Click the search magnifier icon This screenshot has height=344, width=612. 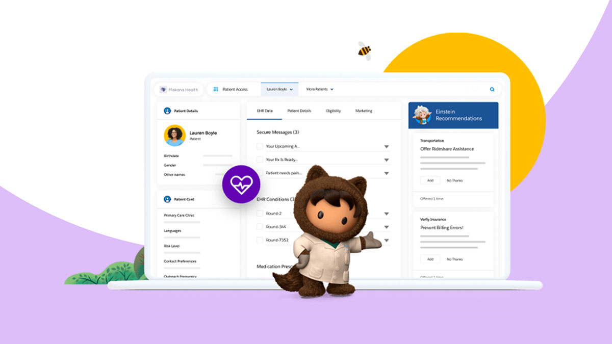(492, 89)
